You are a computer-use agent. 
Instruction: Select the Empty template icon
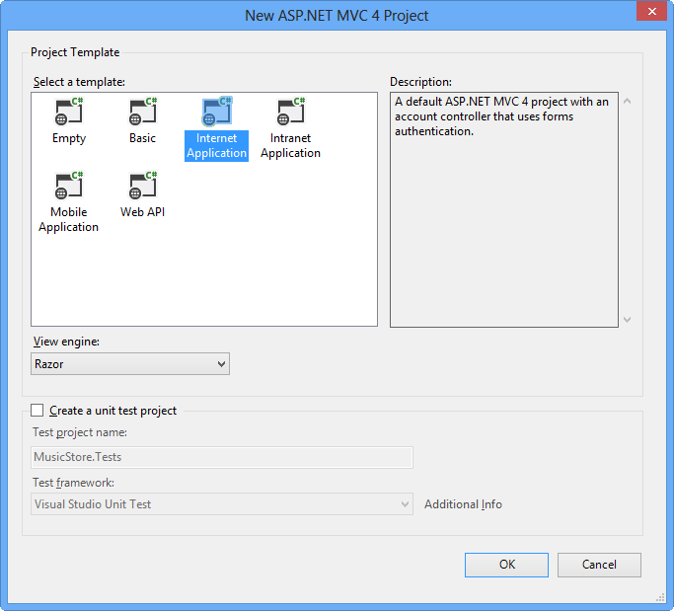point(69,112)
